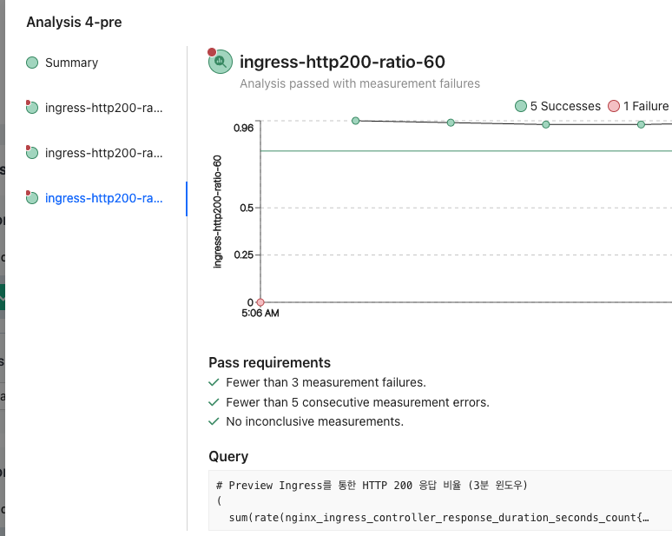The width and height of the screenshot is (672, 536).
Task: Select the first ingress-http200-ra... sidebar entry
Action: 103,108
